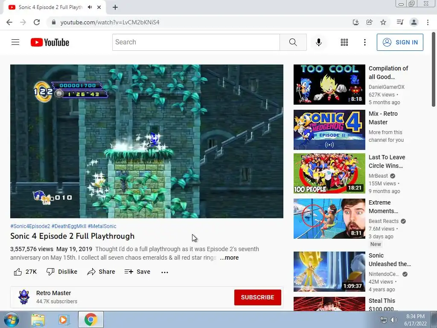The width and height of the screenshot is (437, 328).
Task: Open 'Compilation of all Good...' title
Action: 388,73
